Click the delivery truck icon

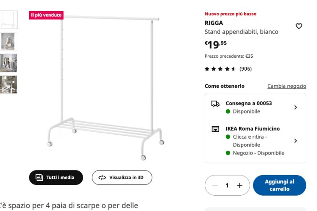215,104
